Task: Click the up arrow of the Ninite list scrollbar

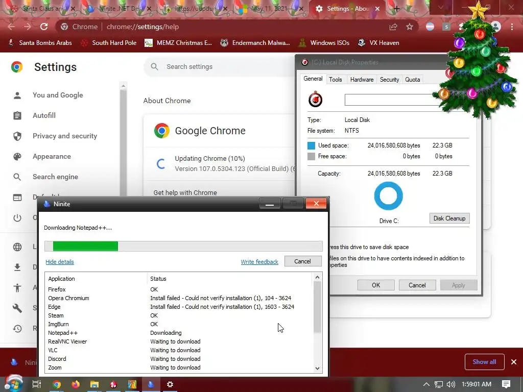Action: 317,277
